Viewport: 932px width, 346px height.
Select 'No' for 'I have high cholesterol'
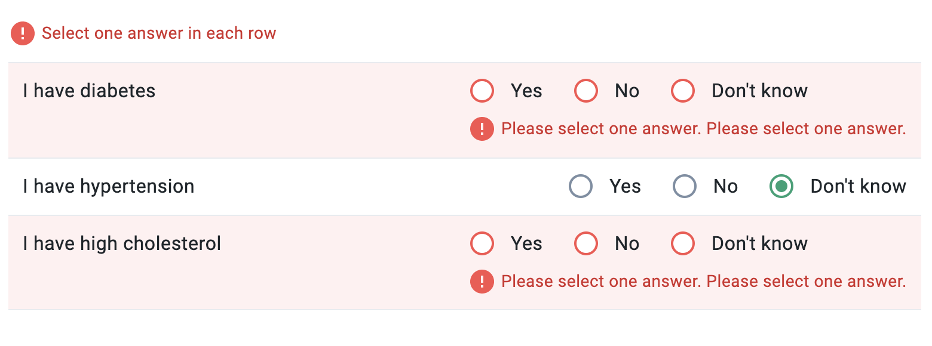point(585,243)
